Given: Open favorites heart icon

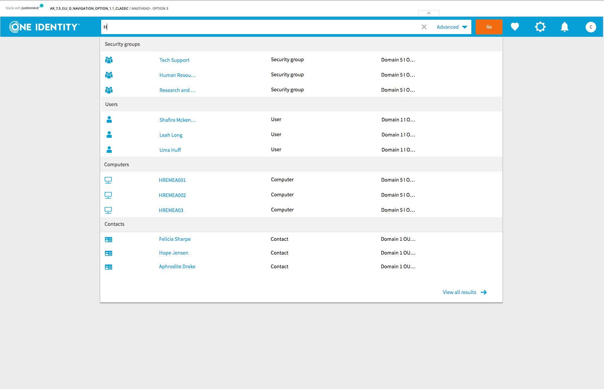Looking at the screenshot, I should coord(515,26).
